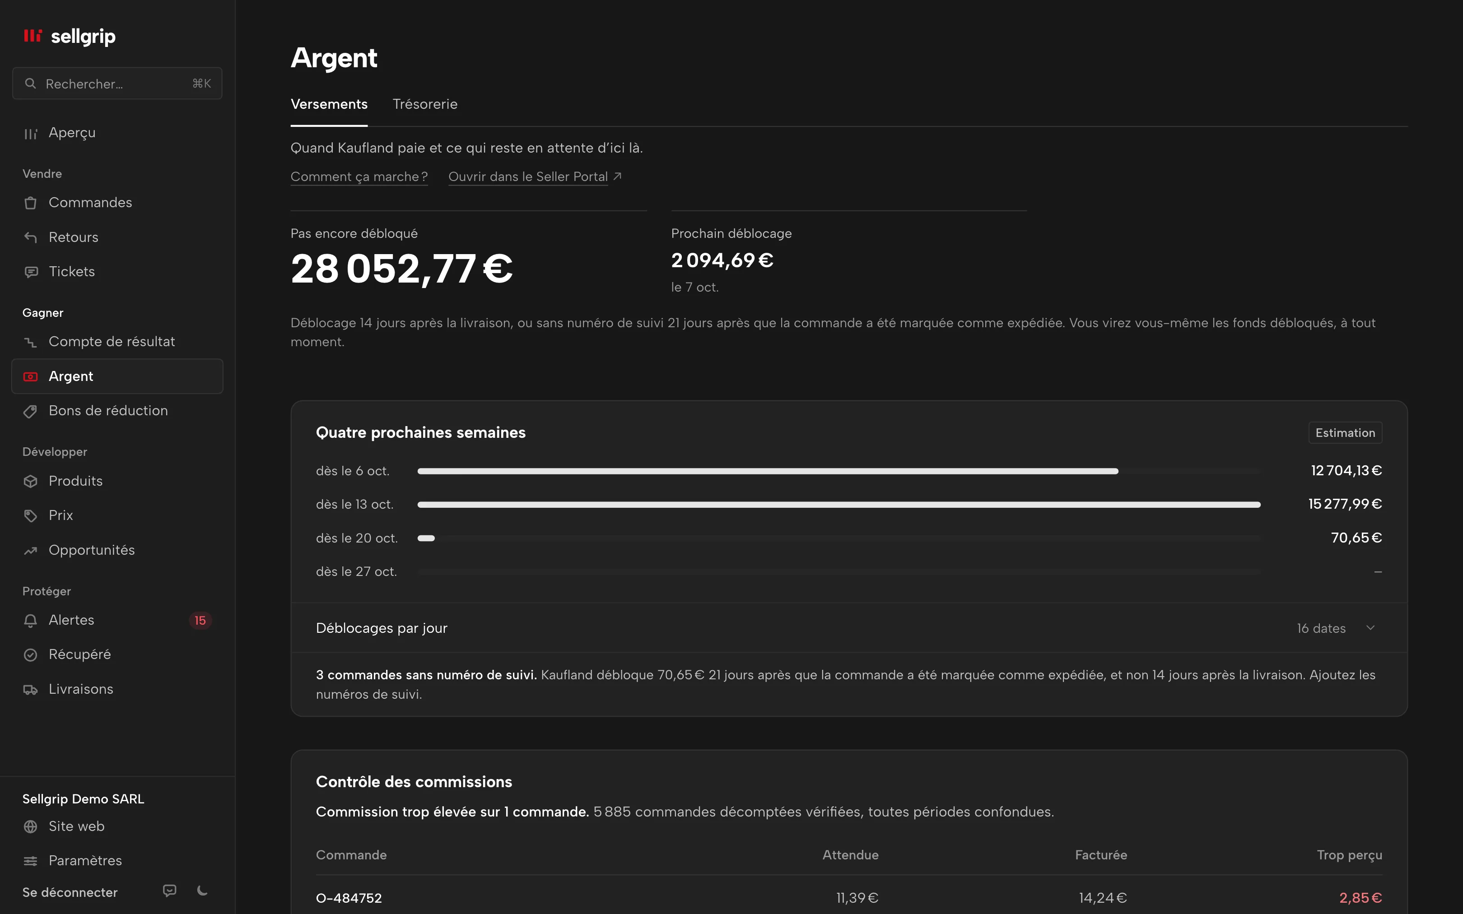This screenshot has width=1463, height=914.
Task: Open Paramètres settings link
Action: pyautogui.click(x=117, y=861)
